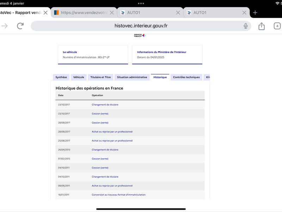Click Achat ou reprise dated 08/06/2011
The height and width of the screenshot is (212, 282).
[112, 186]
